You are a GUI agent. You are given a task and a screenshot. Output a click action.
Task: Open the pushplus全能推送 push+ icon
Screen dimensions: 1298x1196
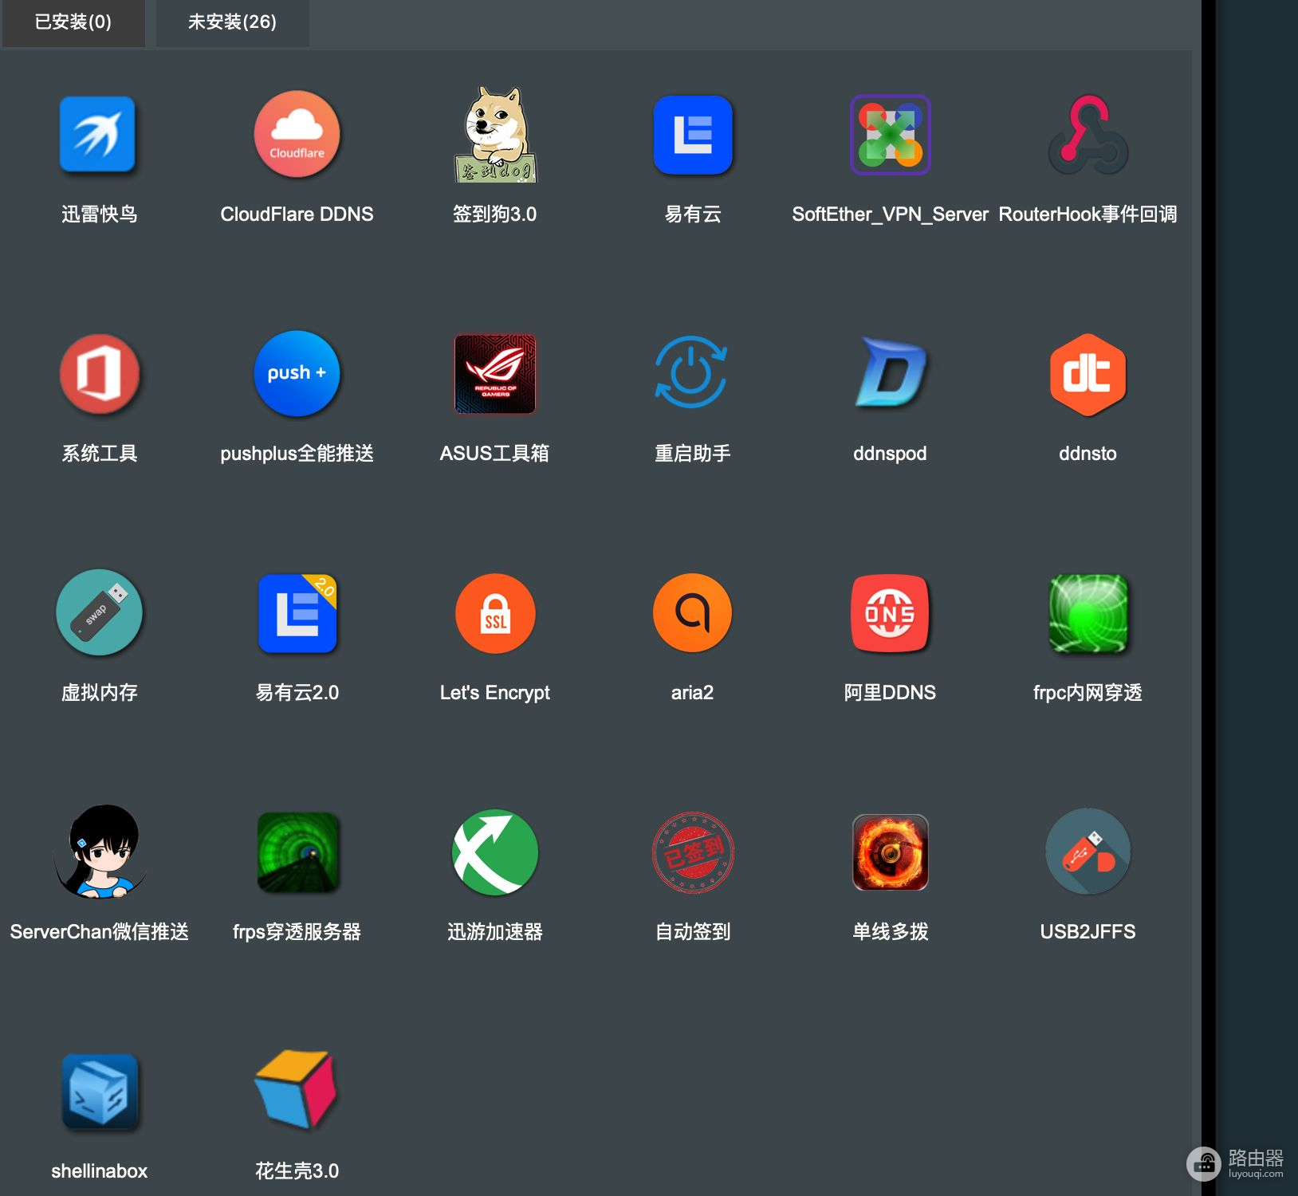coord(297,373)
